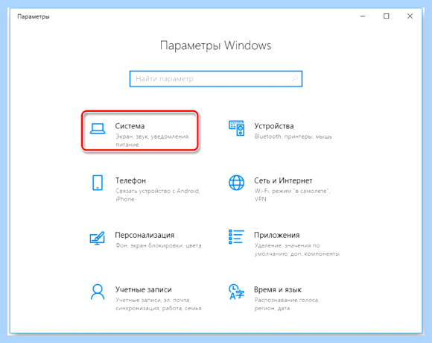Maximize the Параметры window
Screen dimensions: 432x343
387,16
